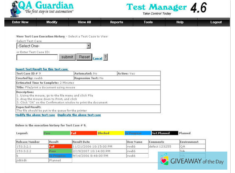
Task: Select the Tools menu item
Action: [148, 22]
